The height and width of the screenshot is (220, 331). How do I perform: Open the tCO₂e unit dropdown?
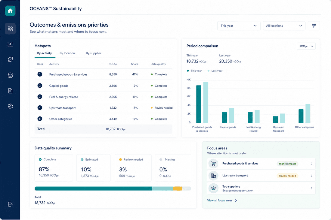pos(306,46)
